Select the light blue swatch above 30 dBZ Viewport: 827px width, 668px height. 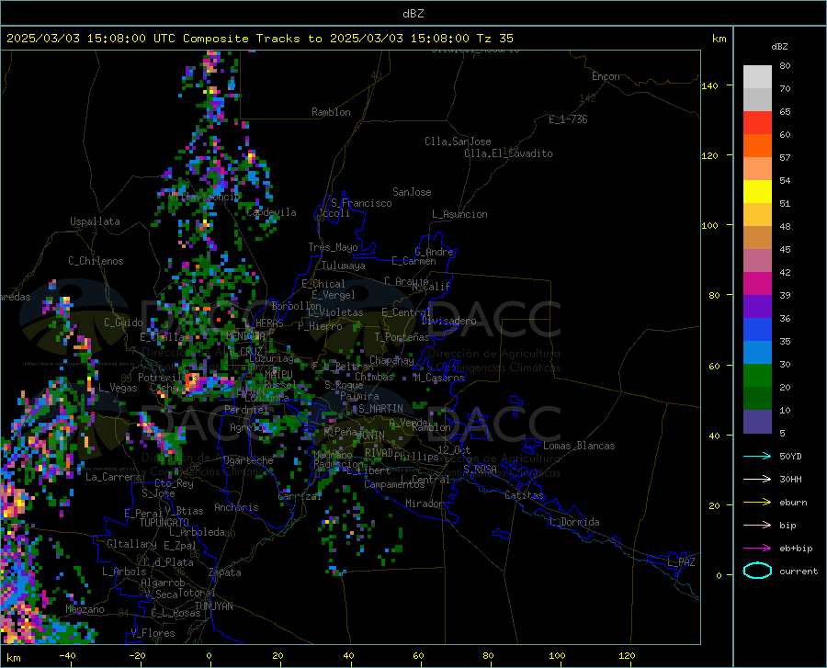click(x=757, y=353)
